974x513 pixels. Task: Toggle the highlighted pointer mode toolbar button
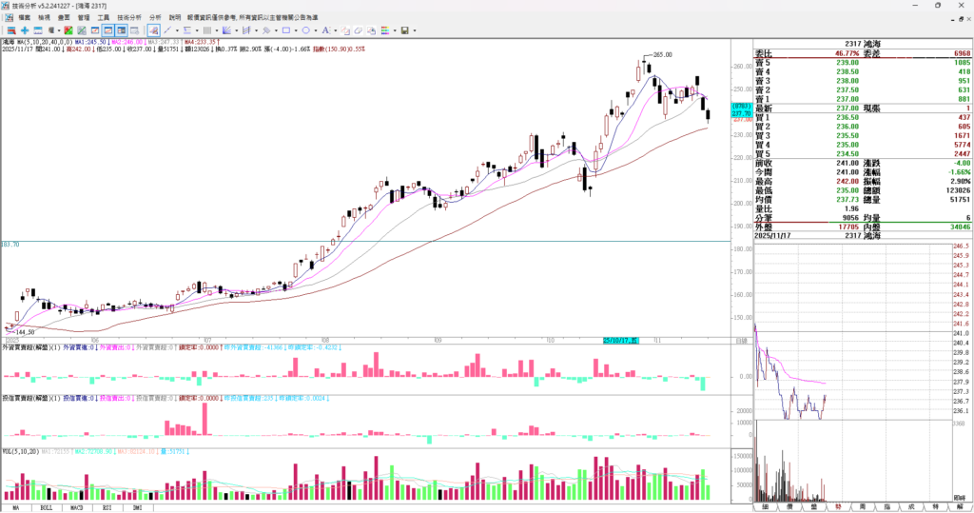pos(153,30)
